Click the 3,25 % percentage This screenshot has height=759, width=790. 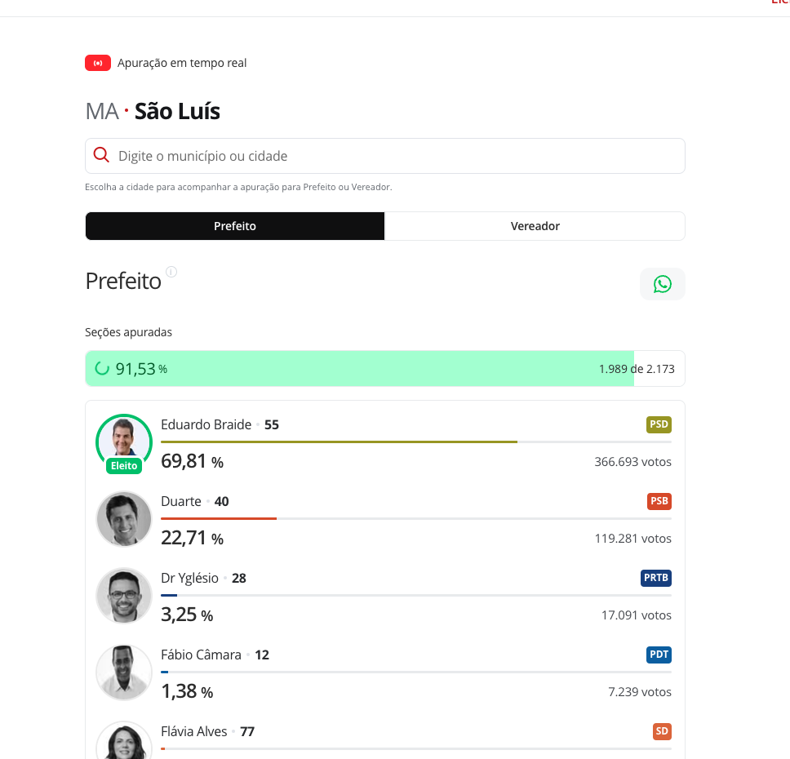pos(187,615)
